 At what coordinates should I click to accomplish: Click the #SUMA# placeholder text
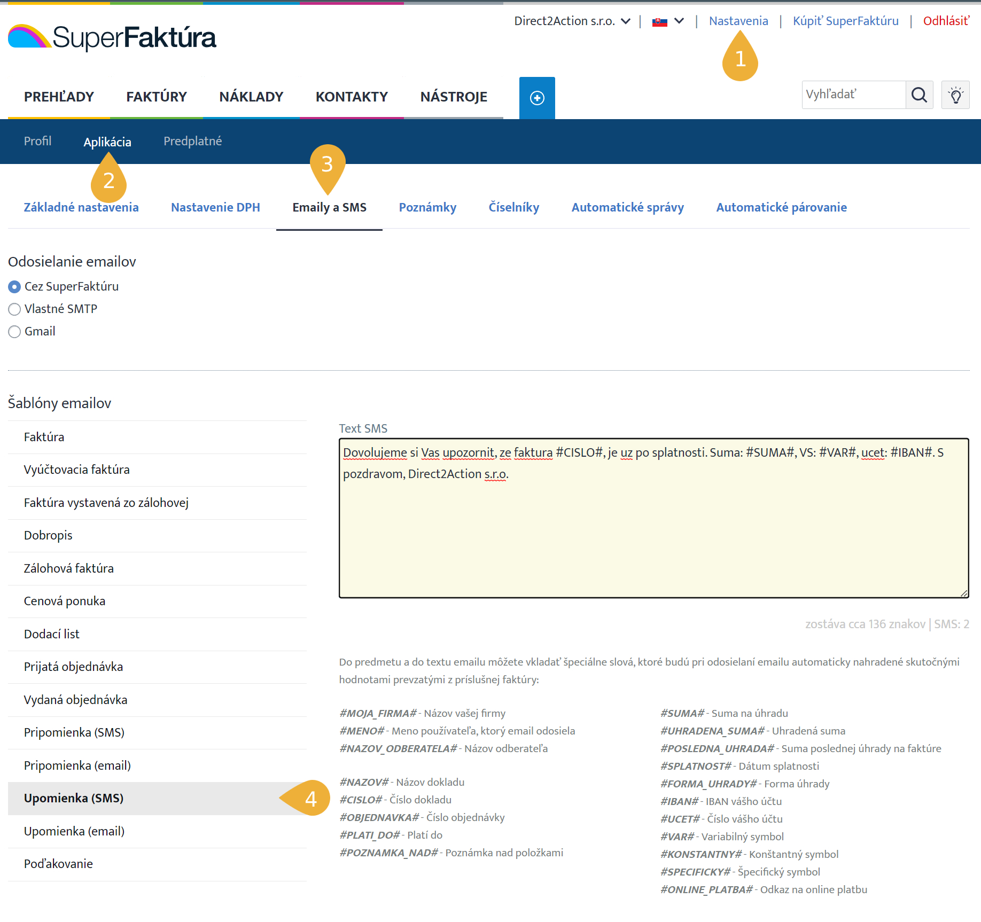click(x=682, y=714)
